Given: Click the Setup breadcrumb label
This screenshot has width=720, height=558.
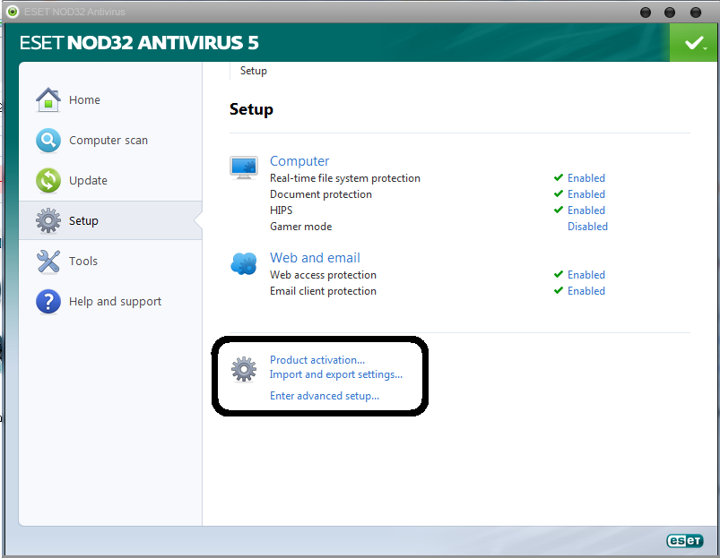Looking at the screenshot, I should [254, 71].
